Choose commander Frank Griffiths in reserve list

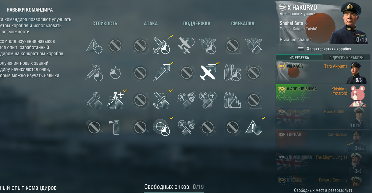coord(323,118)
